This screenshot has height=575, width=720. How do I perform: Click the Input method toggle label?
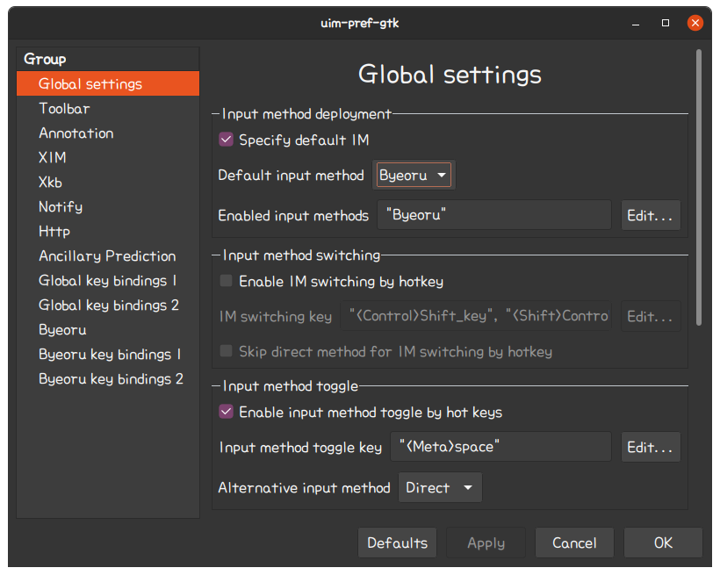(x=291, y=386)
